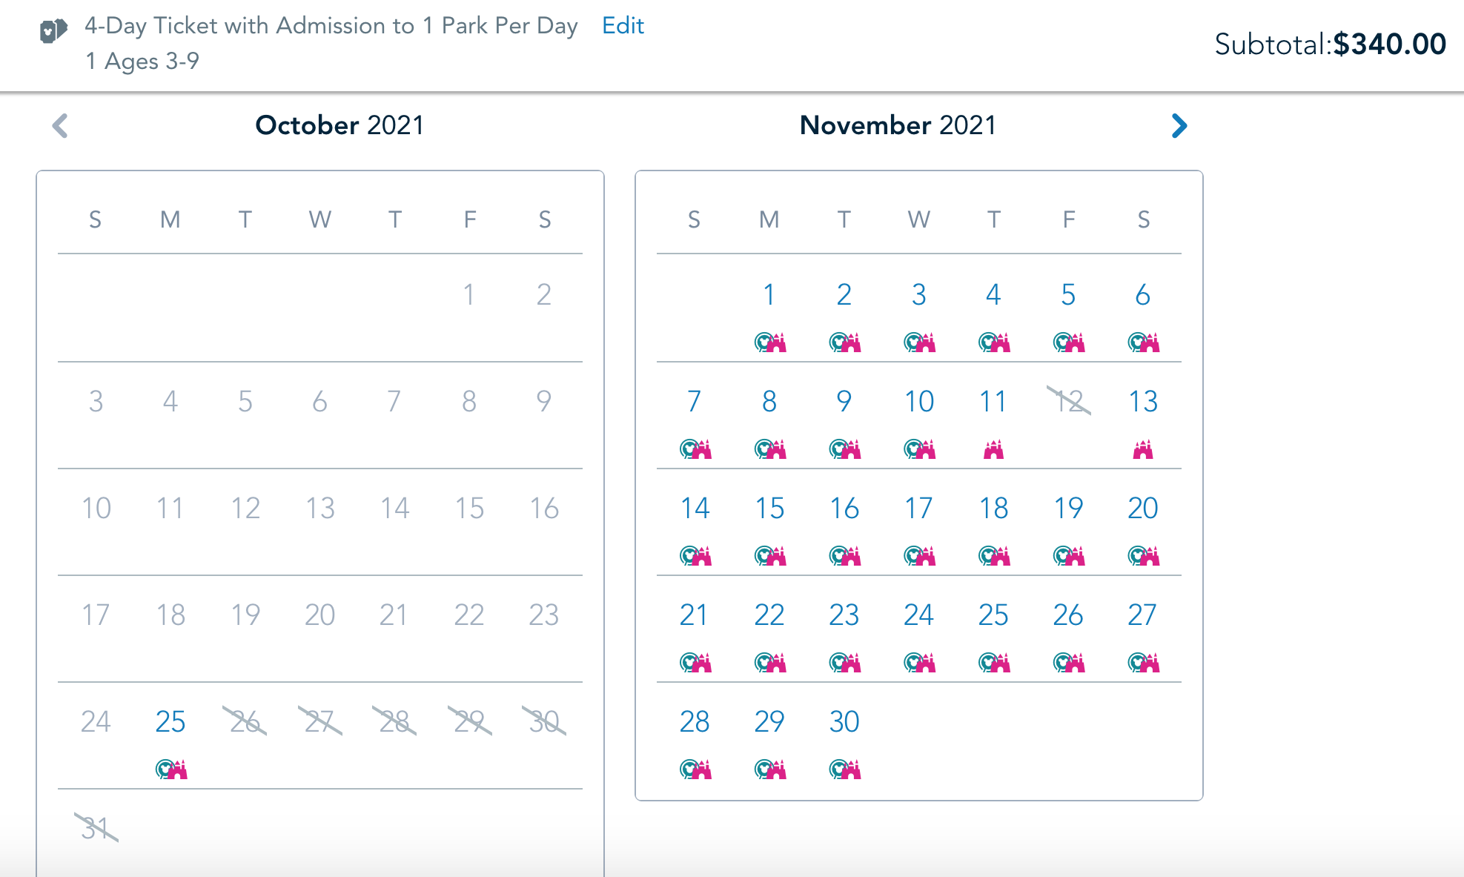
Task: Choose November 9 date number
Action: 844,402
